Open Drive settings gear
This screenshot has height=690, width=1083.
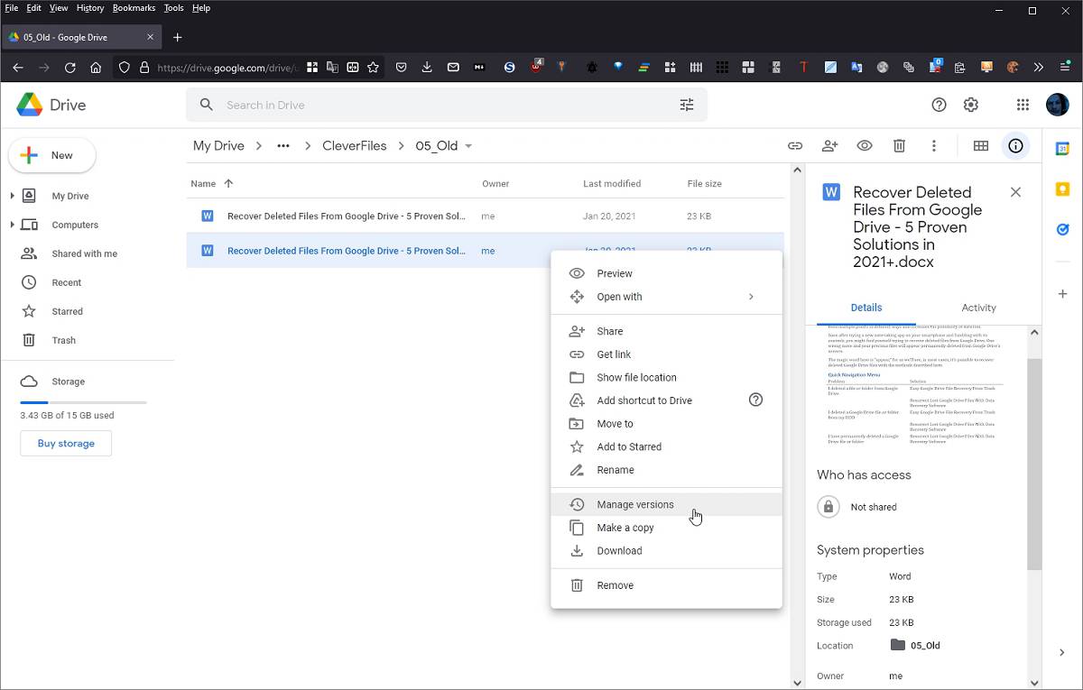coord(971,105)
